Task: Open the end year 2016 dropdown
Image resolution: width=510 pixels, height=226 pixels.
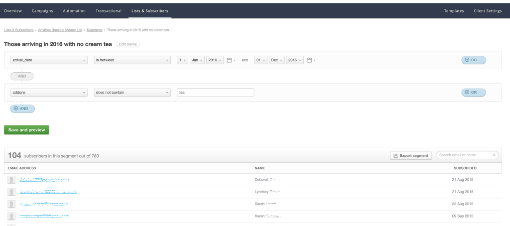Action: pyautogui.click(x=295, y=60)
